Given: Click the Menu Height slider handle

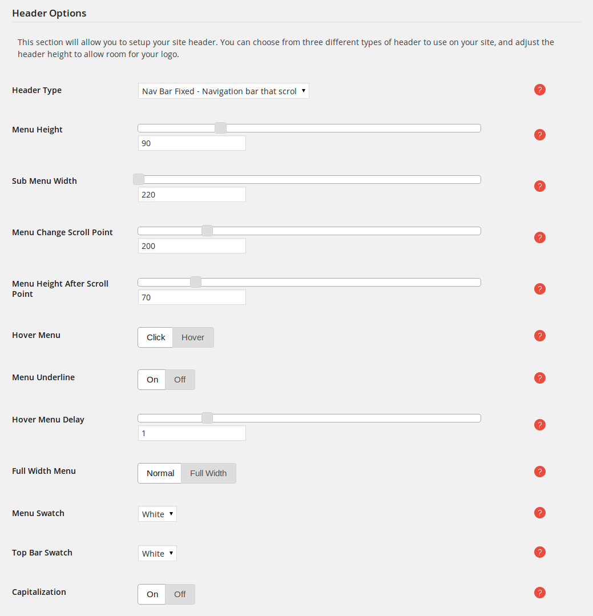Looking at the screenshot, I should pos(221,128).
